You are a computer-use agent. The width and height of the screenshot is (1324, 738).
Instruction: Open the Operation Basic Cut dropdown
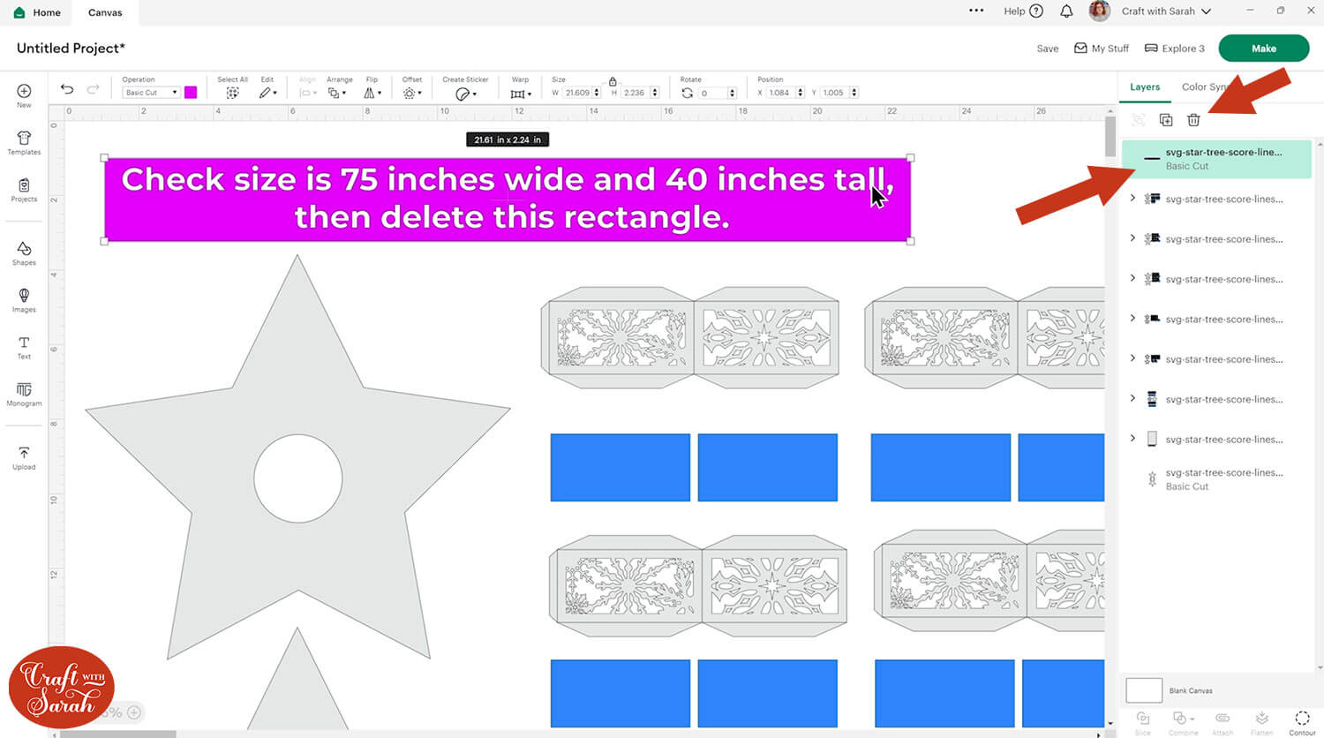point(151,93)
